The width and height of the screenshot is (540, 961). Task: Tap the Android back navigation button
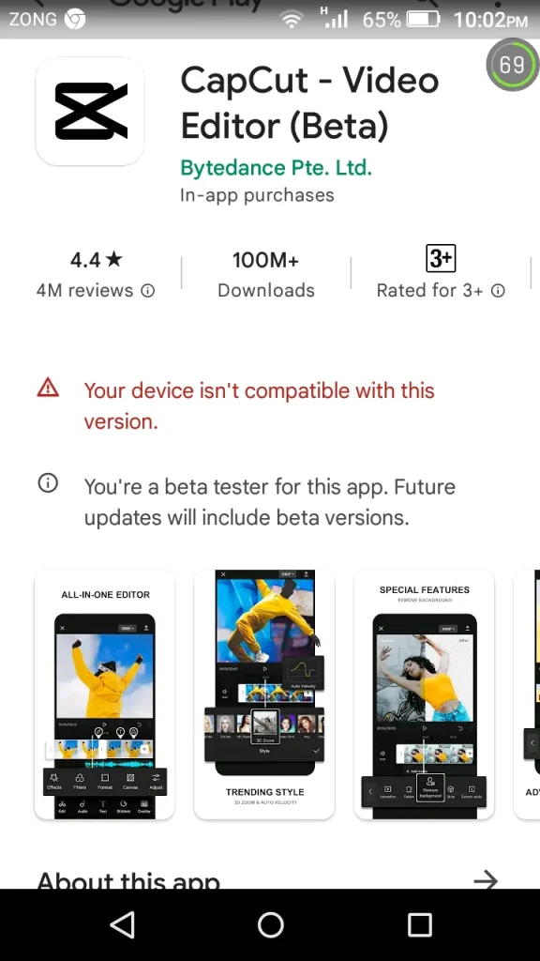click(x=123, y=924)
